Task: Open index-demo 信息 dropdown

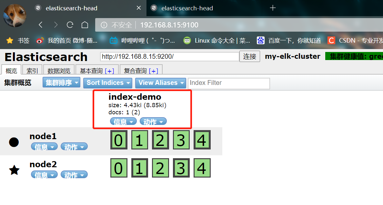Action: 123,121
